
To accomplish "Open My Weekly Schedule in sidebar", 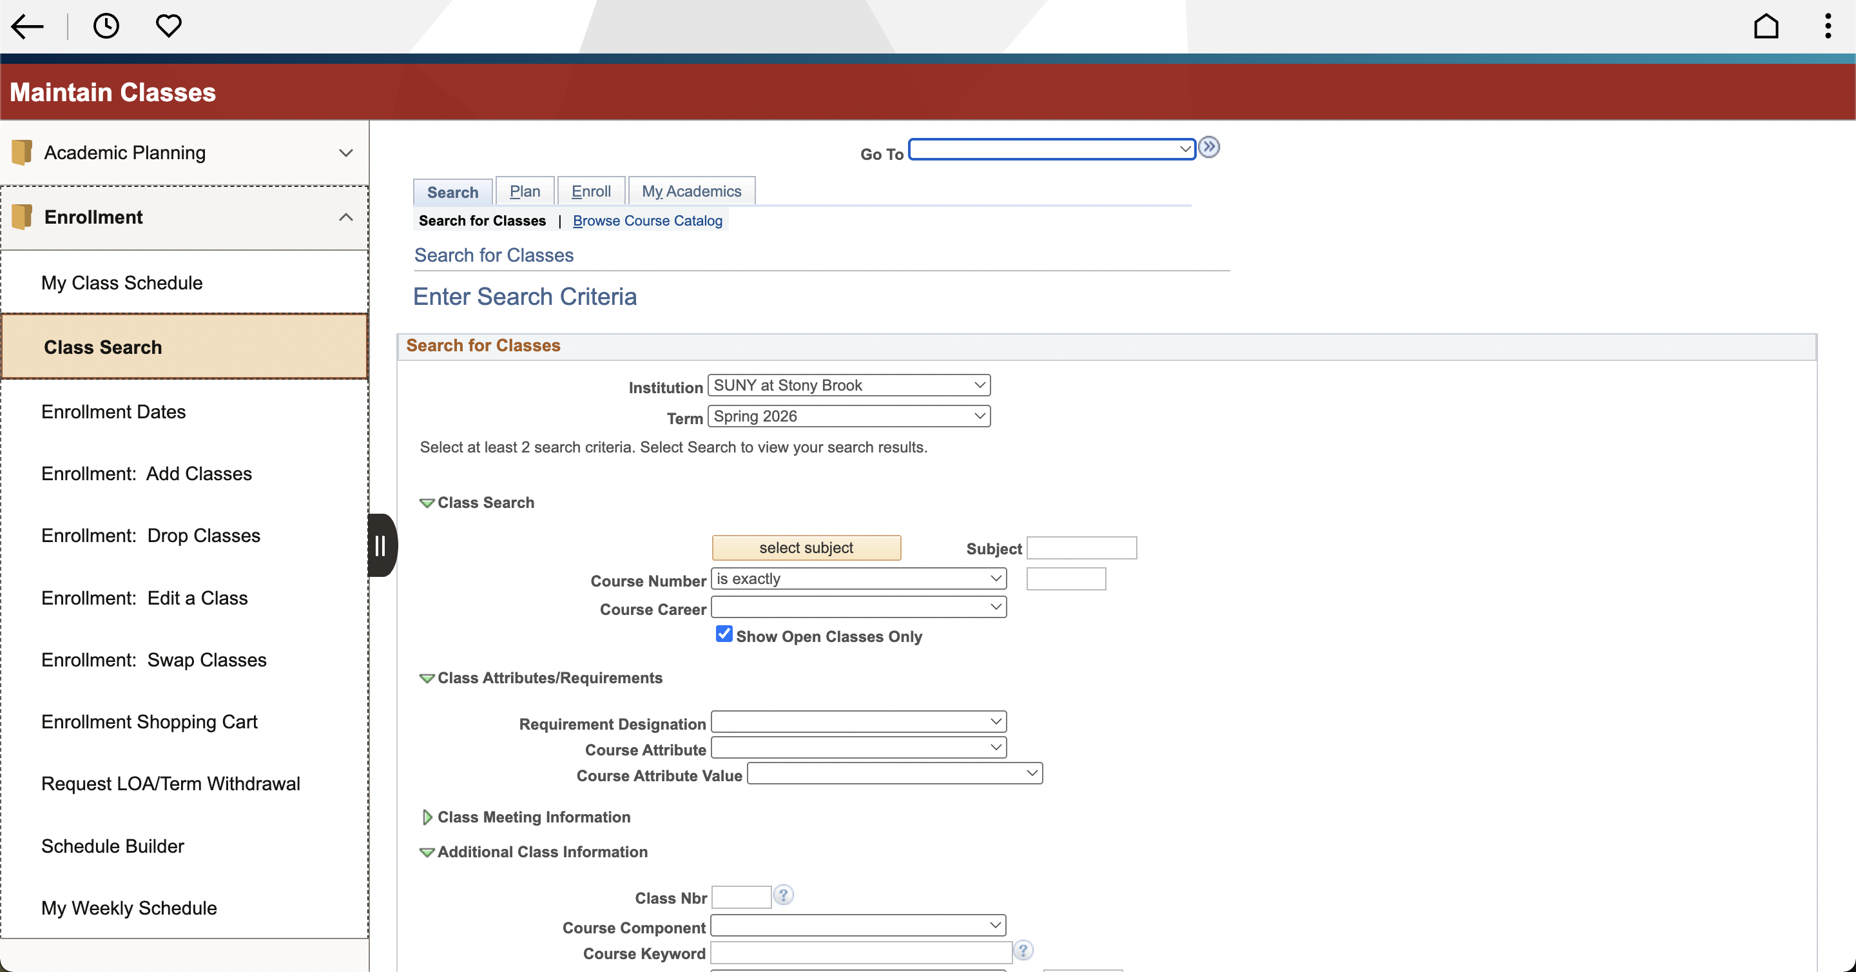I will [x=184, y=909].
